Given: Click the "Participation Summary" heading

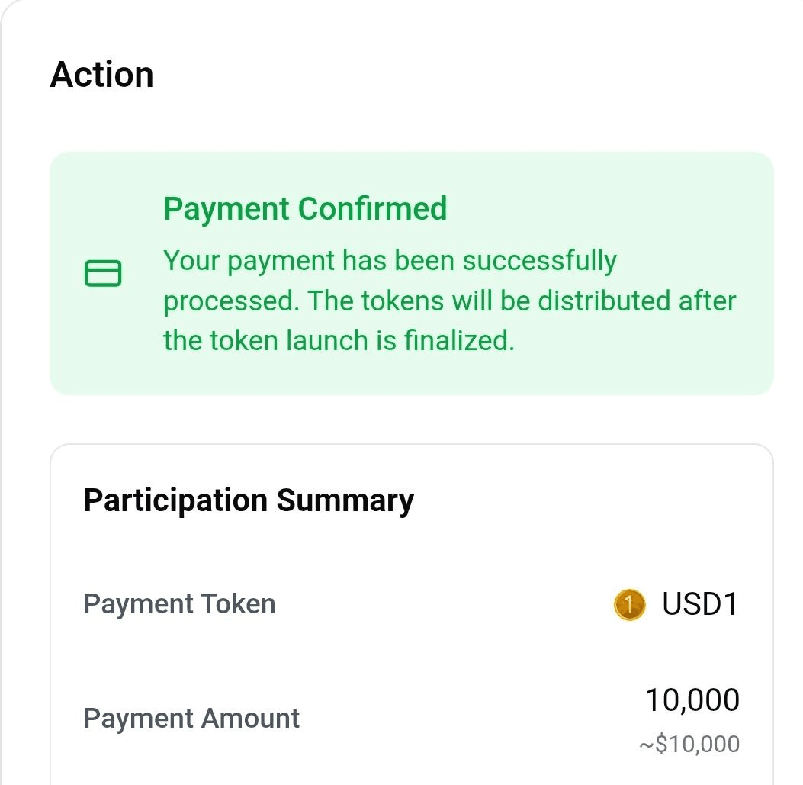Looking at the screenshot, I should pyautogui.click(x=249, y=500).
